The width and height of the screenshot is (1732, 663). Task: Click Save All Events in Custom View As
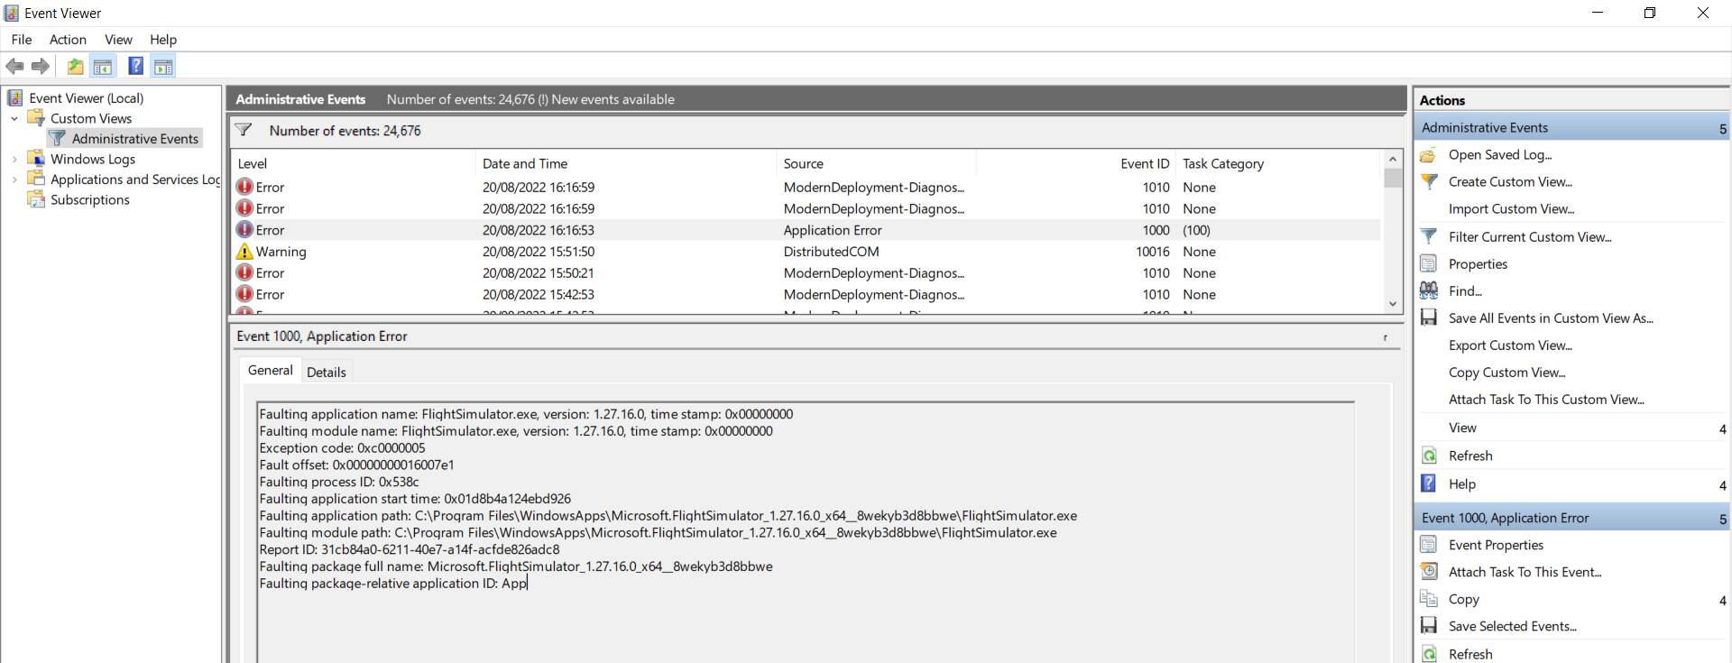1551,318
